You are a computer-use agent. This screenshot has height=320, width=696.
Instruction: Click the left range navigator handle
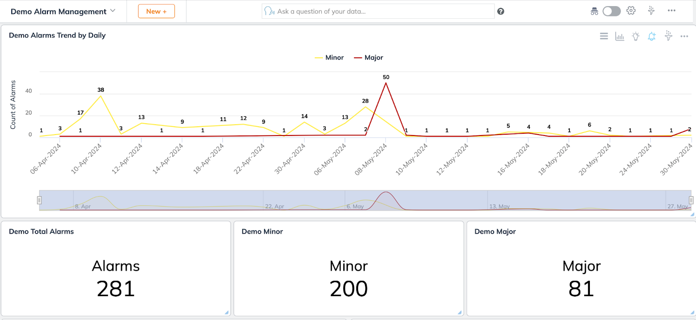(39, 200)
